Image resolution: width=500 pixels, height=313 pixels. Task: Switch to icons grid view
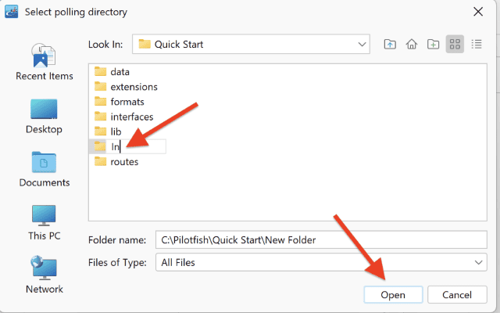[x=455, y=44]
